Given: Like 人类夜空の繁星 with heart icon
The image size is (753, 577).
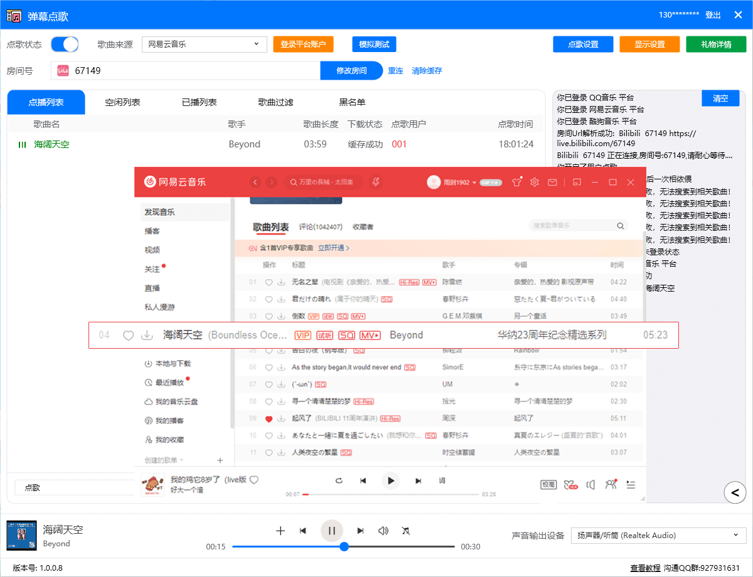Looking at the screenshot, I should [269, 452].
